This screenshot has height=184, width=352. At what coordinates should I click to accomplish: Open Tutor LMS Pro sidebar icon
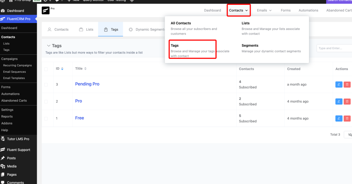tap(3, 139)
